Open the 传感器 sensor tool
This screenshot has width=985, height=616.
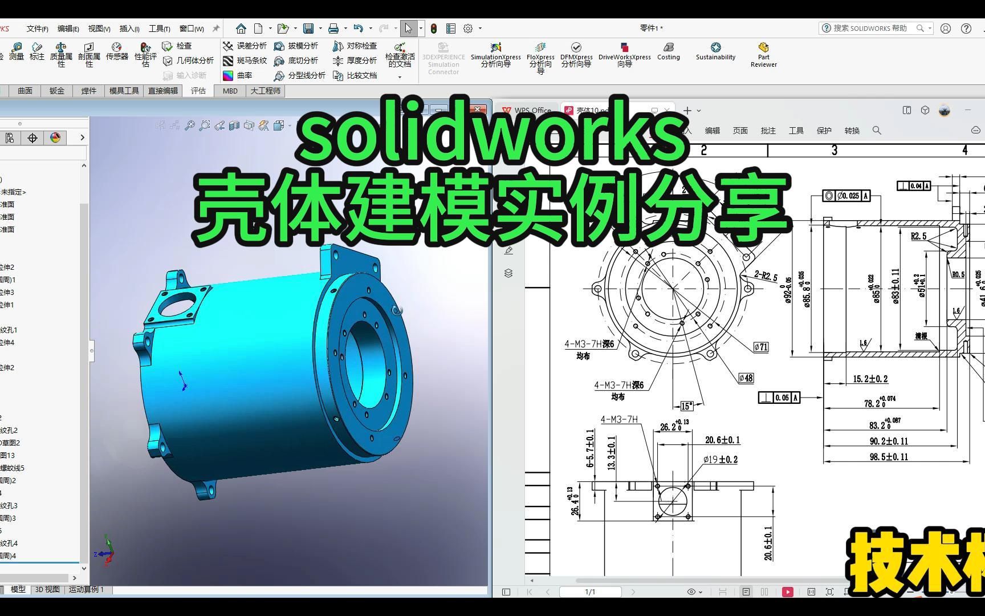pos(117,51)
